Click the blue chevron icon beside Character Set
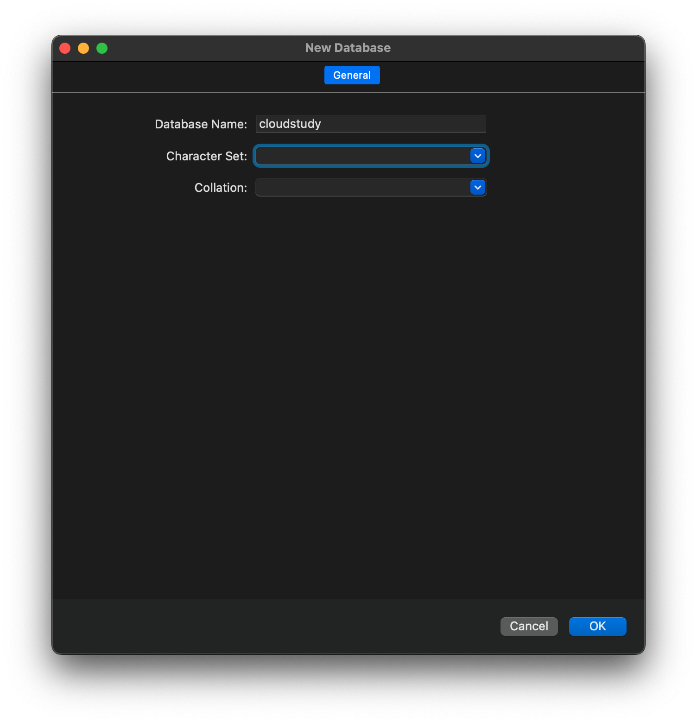The height and width of the screenshot is (723, 697). click(x=478, y=156)
